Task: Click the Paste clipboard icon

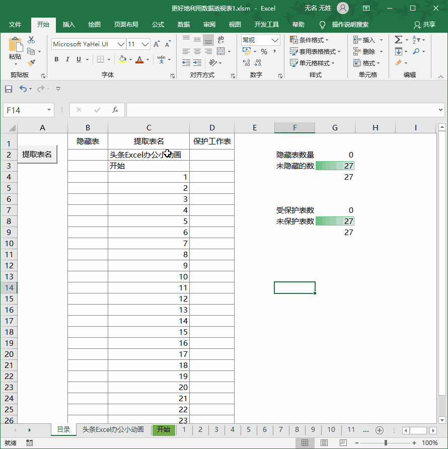Action: (x=15, y=45)
